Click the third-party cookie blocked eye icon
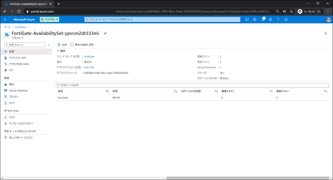Viewport: 333px width, 180px height. coord(284,11)
